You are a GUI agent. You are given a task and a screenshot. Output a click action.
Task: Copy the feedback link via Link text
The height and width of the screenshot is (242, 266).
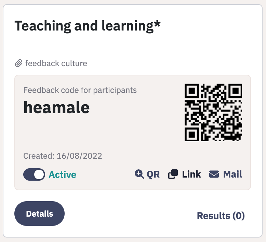191,174
